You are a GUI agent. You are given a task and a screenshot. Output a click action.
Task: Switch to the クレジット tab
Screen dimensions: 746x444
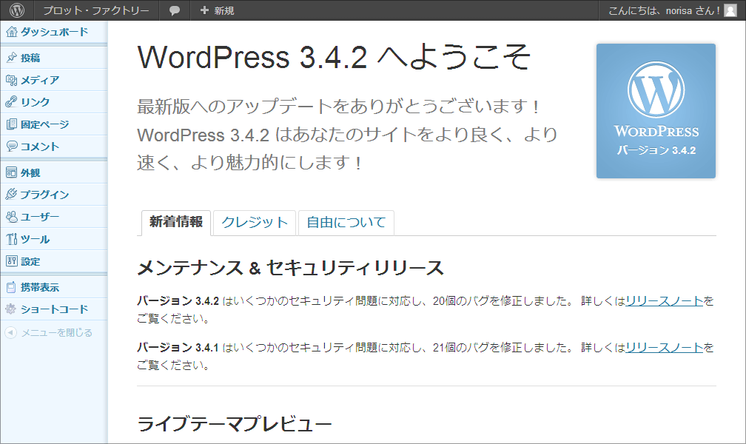tap(255, 223)
